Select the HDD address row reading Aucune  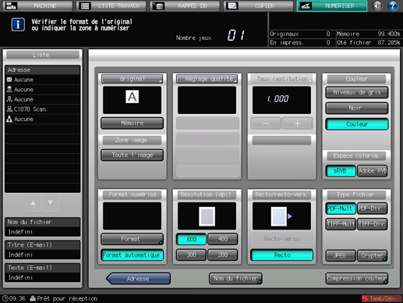tap(43, 90)
